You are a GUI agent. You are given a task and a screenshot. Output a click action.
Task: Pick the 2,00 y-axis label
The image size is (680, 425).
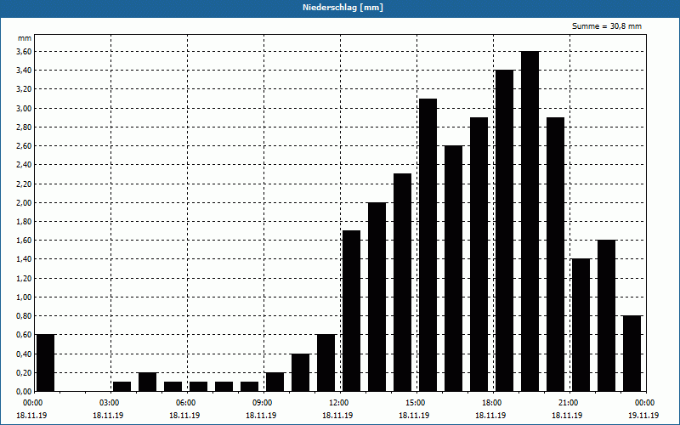click(25, 202)
